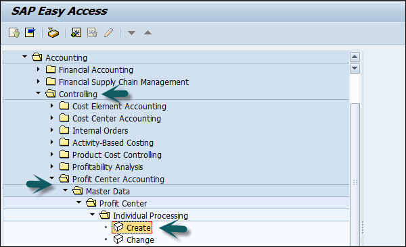Viewport: 406px width, 247px height.
Task: Expand the Profitability Analysis node
Action: coord(52,167)
